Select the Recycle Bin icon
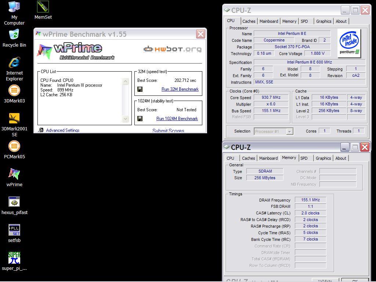376x282 pixels. pos(14,38)
